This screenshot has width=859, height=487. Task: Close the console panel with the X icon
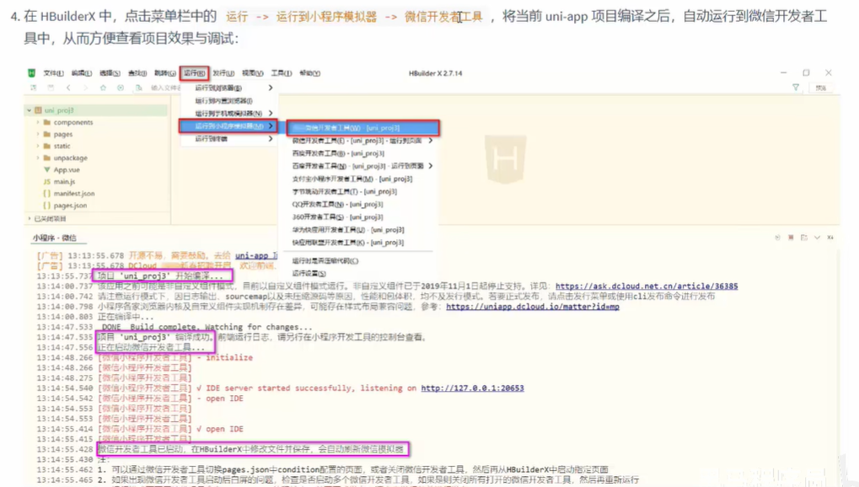pyautogui.click(x=830, y=238)
